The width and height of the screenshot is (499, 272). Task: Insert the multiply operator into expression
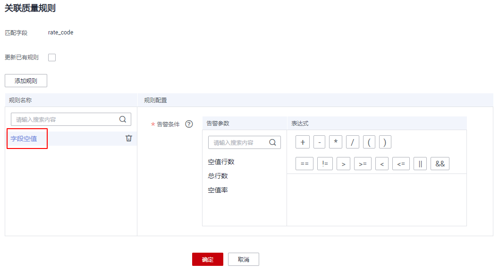(335, 142)
